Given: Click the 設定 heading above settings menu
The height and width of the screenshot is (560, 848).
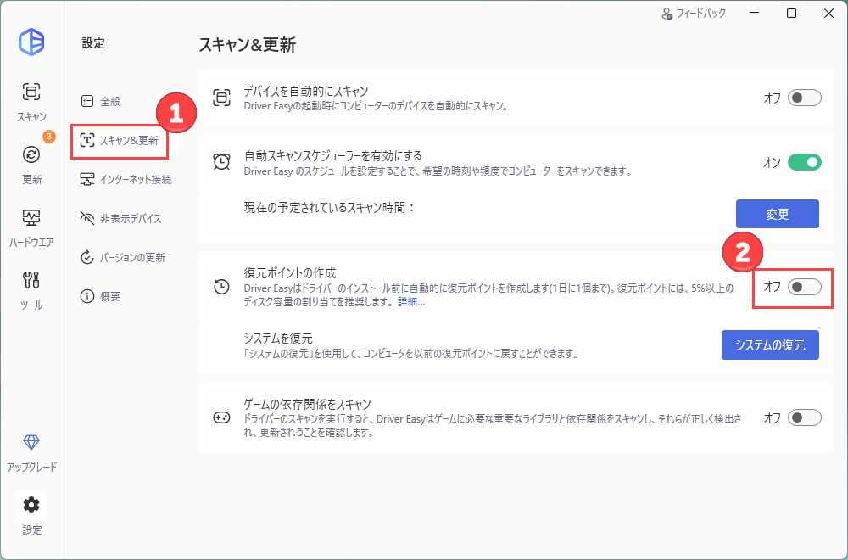Looking at the screenshot, I should coord(93,43).
